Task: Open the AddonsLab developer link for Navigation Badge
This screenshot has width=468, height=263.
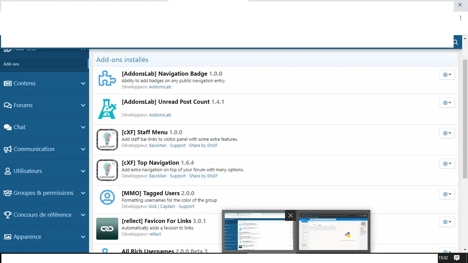Action: pyautogui.click(x=160, y=87)
